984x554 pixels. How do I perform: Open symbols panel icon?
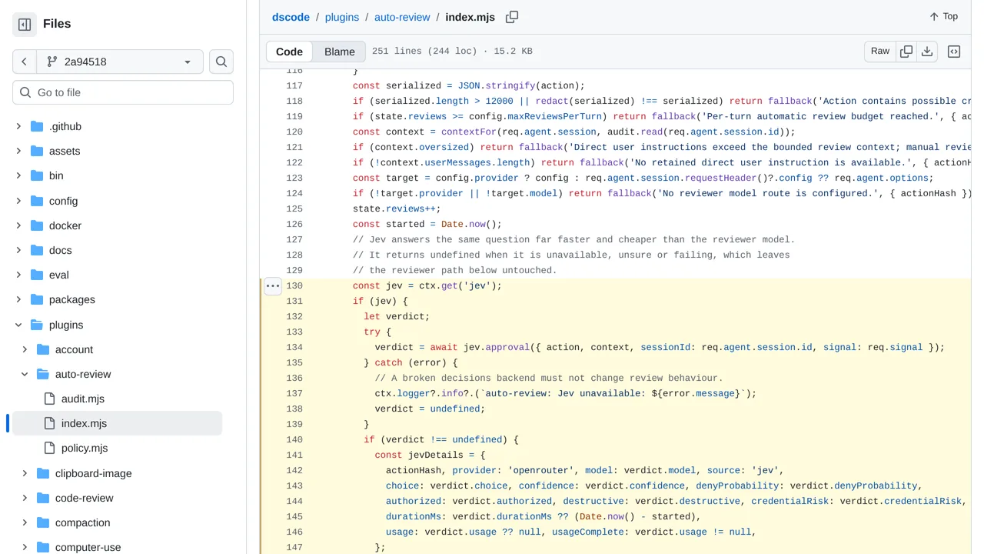(954, 52)
